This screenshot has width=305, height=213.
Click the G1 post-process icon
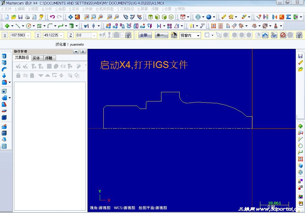pyautogui.click(x=63, y=66)
